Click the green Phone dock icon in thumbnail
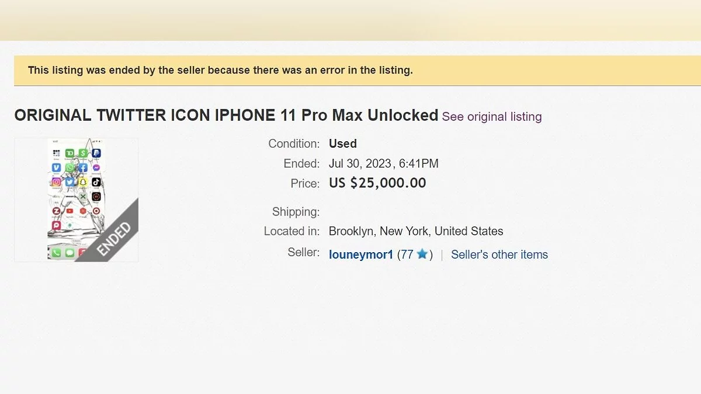 pyautogui.click(x=57, y=253)
